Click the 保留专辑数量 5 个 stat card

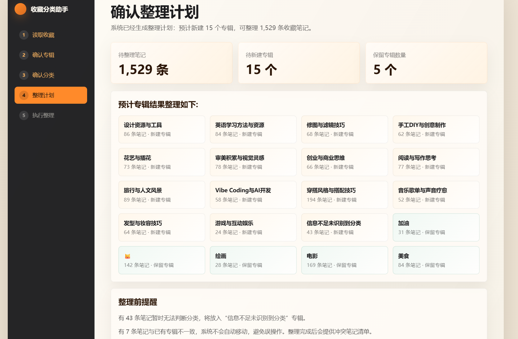427,63
